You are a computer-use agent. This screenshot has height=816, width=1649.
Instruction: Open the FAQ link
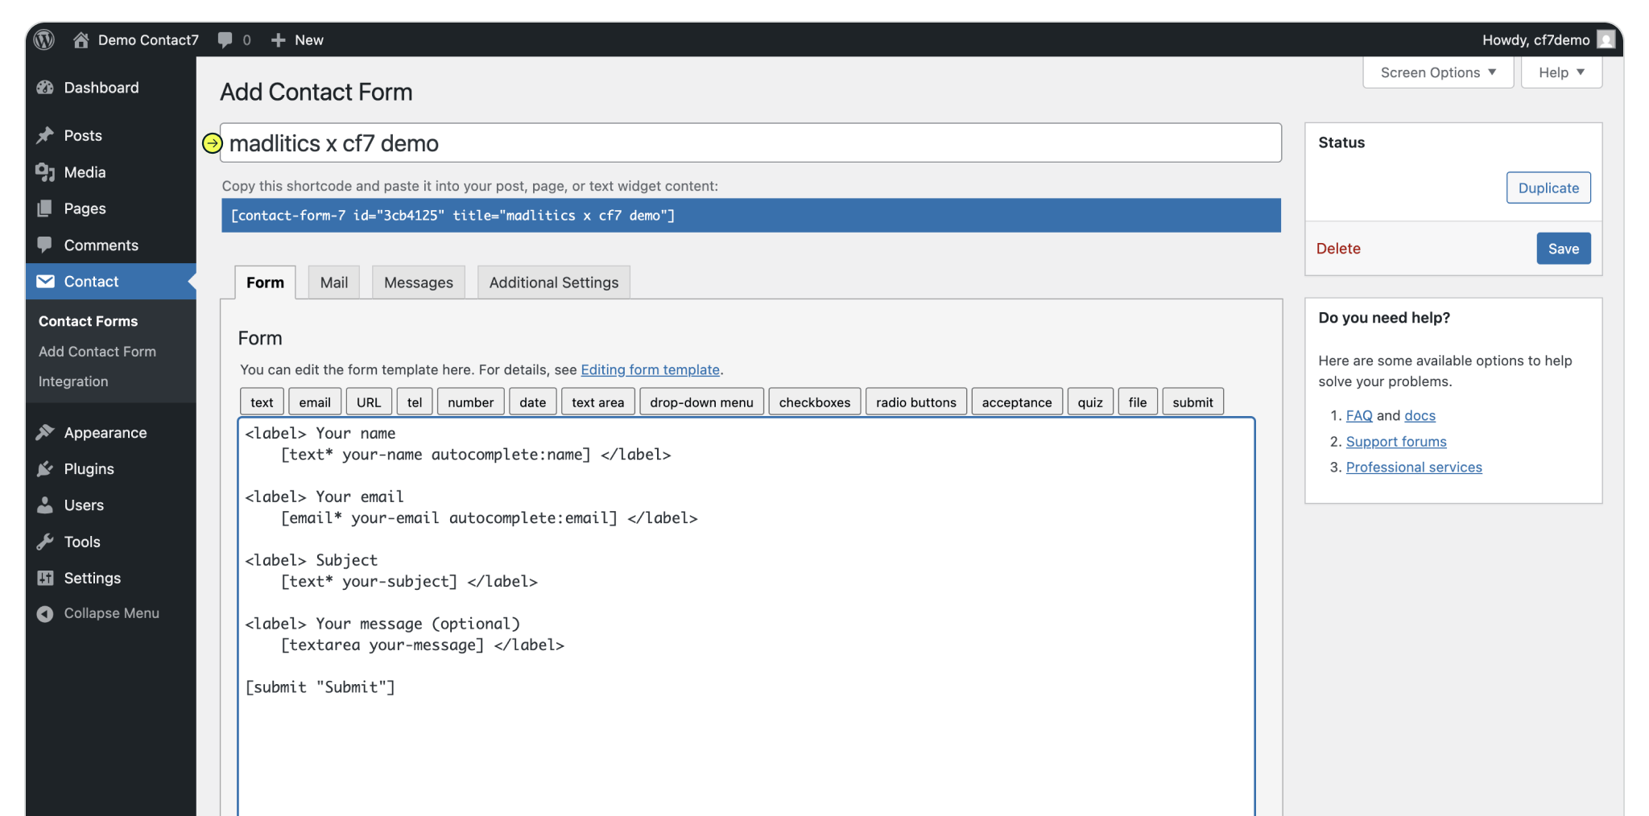[1359, 415]
